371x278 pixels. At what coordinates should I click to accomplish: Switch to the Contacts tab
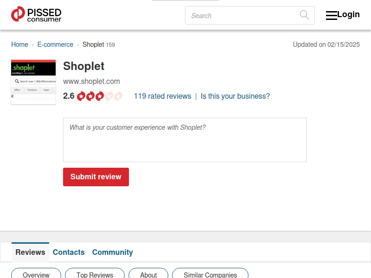69,252
